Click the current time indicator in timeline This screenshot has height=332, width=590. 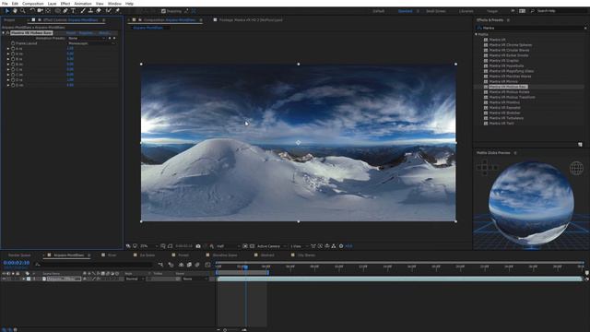tap(246, 267)
